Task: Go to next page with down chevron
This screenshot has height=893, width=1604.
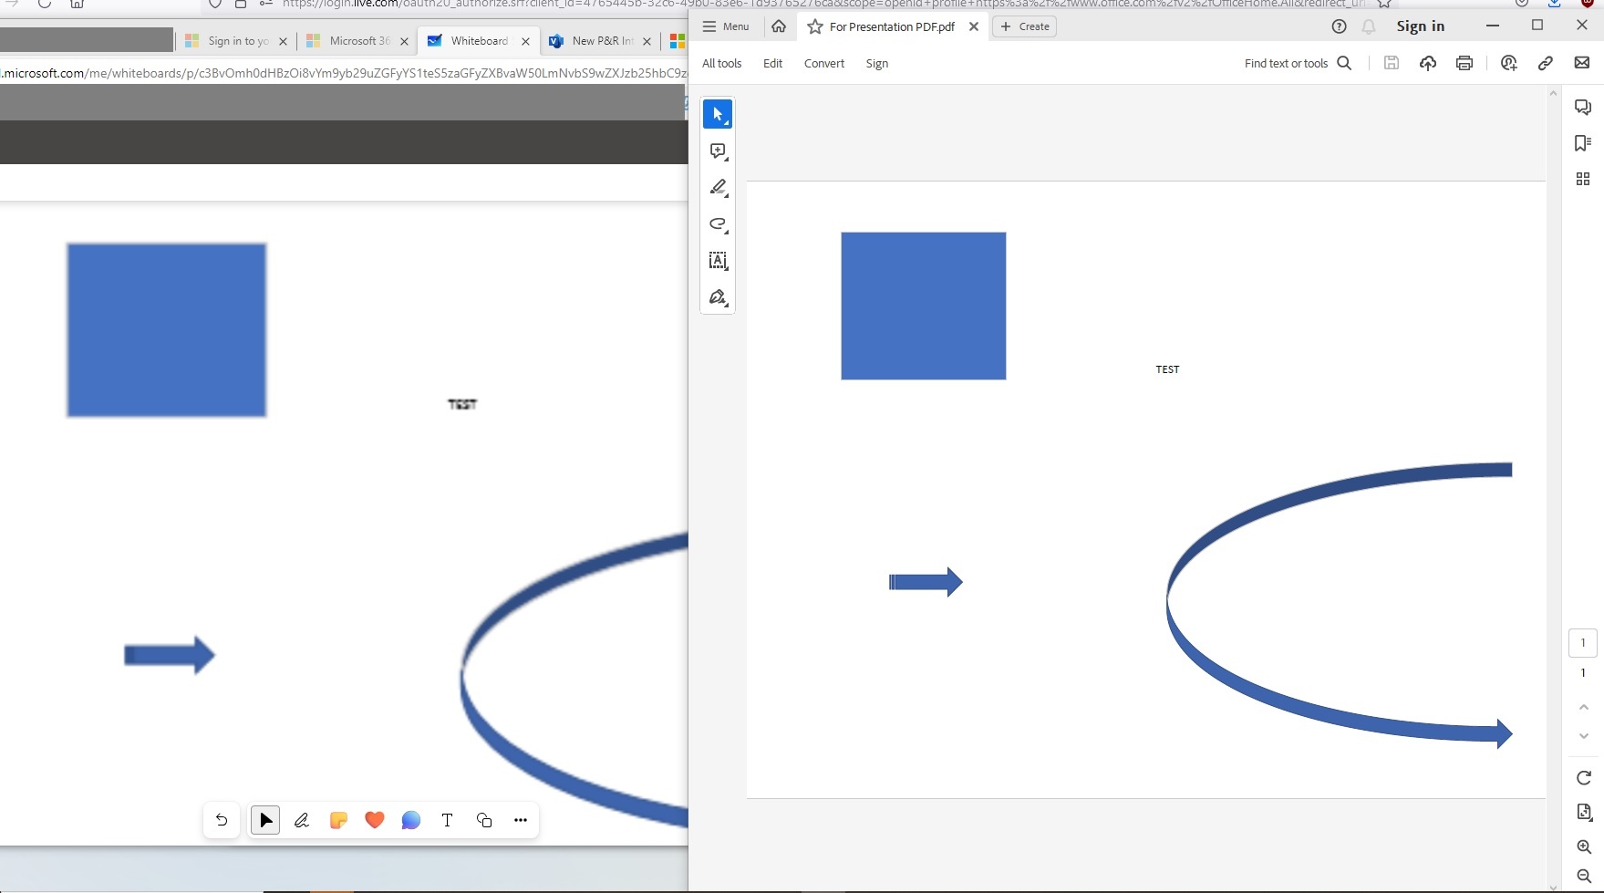Action: click(1584, 736)
